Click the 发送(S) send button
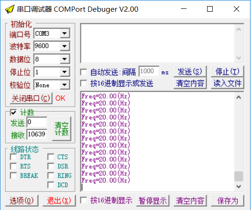This screenshot has width=251, height=210. click(190, 72)
